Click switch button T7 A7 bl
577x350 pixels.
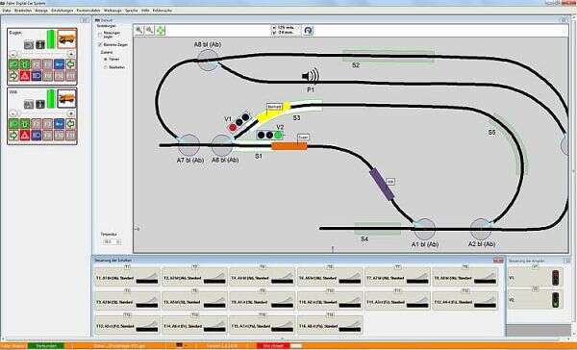[397, 278]
